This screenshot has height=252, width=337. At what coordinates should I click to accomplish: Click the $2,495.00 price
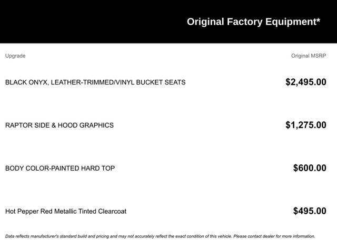click(x=305, y=82)
